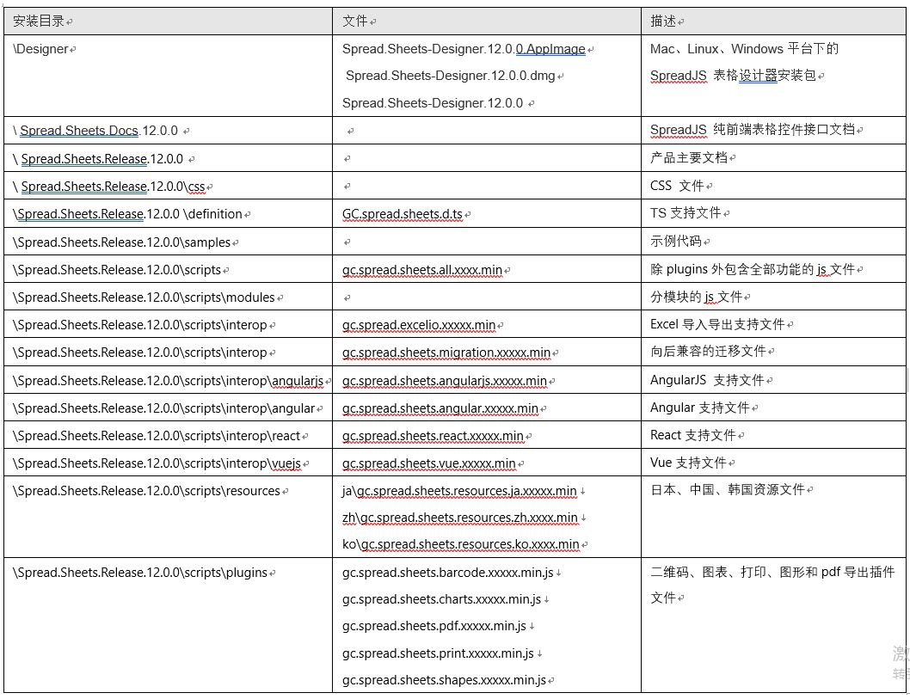This screenshot has width=910, height=699.
Task: Click the description React 支持文件
Action: 693,435
